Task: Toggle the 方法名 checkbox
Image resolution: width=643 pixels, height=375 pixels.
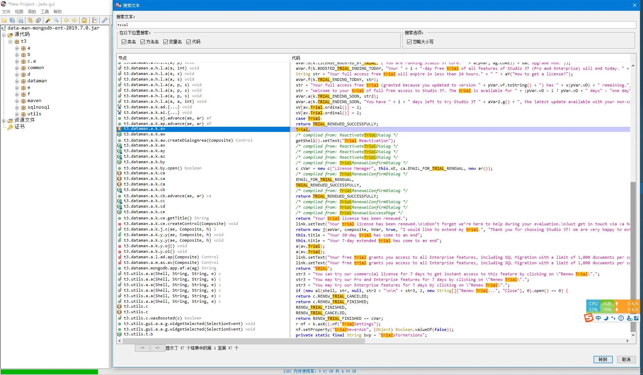Action: 143,42
